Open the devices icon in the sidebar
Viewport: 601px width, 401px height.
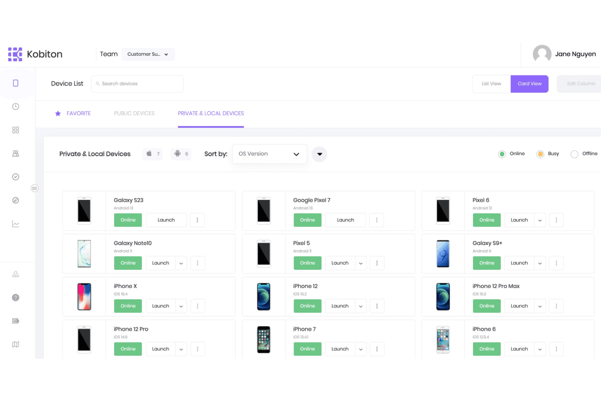tap(15, 83)
